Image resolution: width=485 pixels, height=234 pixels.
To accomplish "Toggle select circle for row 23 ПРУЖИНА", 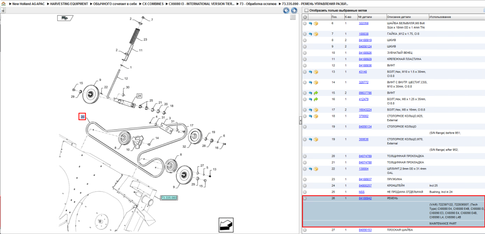I will 305,179.
